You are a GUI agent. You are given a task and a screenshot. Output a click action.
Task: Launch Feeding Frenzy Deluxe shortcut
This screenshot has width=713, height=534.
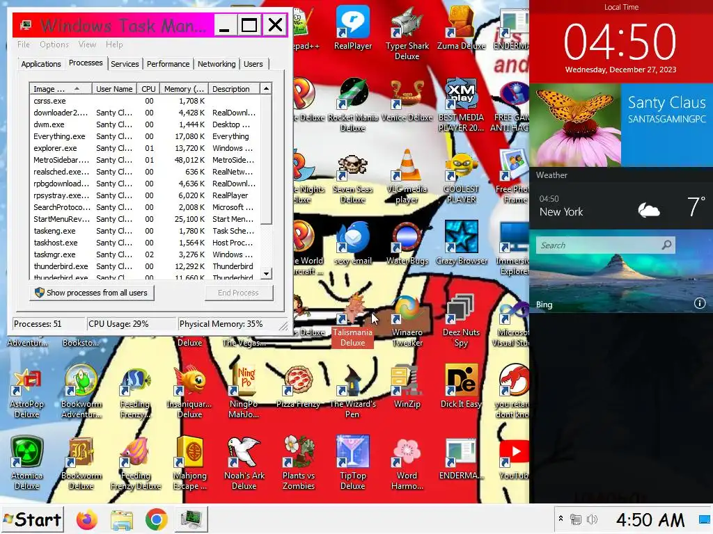136,463
